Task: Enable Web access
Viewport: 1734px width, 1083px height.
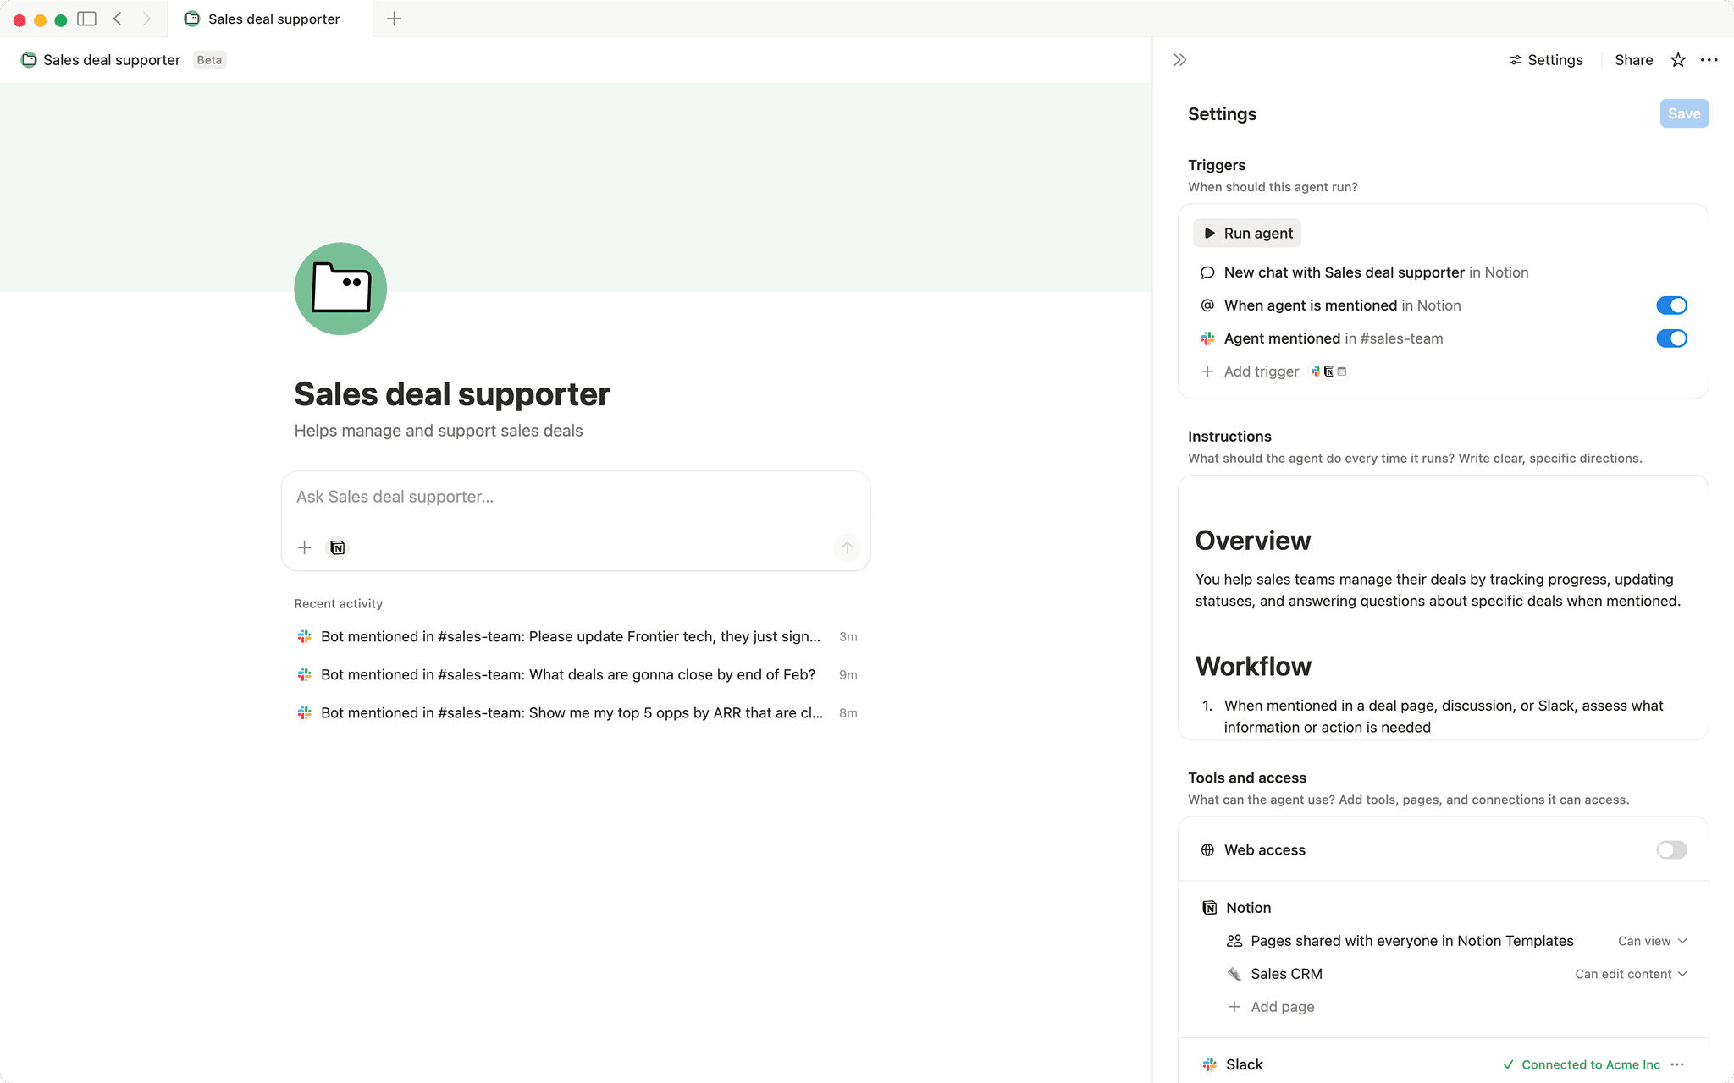Action: click(1670, 849)
